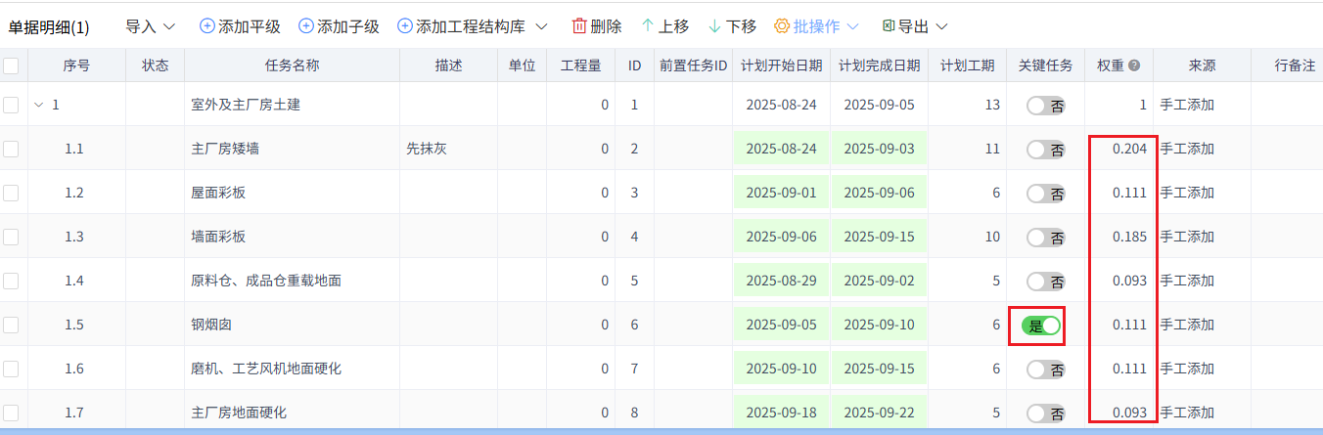This screenshot has height=435, width=1323.
Task: Click the horizontal scrollbar at the bottom
Action: (x=661, y=430)
